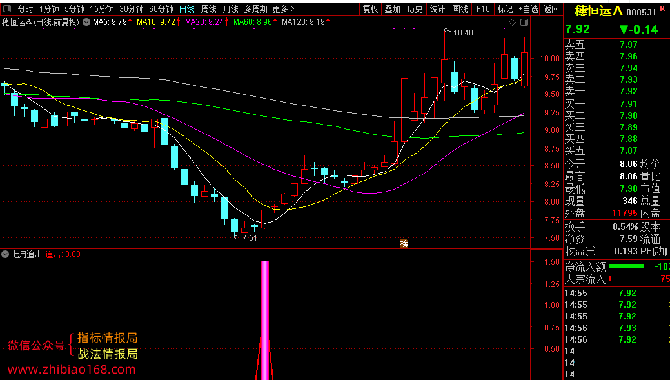
Task: Click the diamond icon above the chart
Action: [512, 22]
